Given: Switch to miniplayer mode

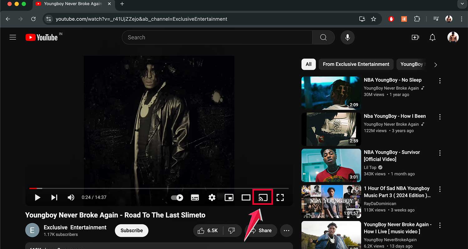Looking at the screenshot, I should (x=229, y=197).
